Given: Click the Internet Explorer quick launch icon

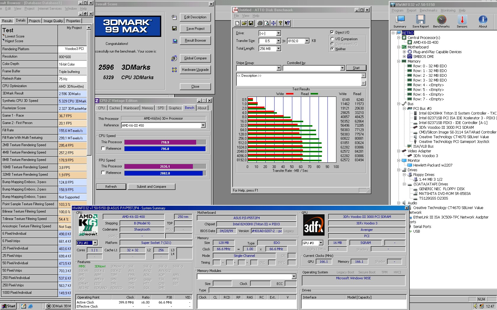Looking at the screenshot, I should (30, 306).
